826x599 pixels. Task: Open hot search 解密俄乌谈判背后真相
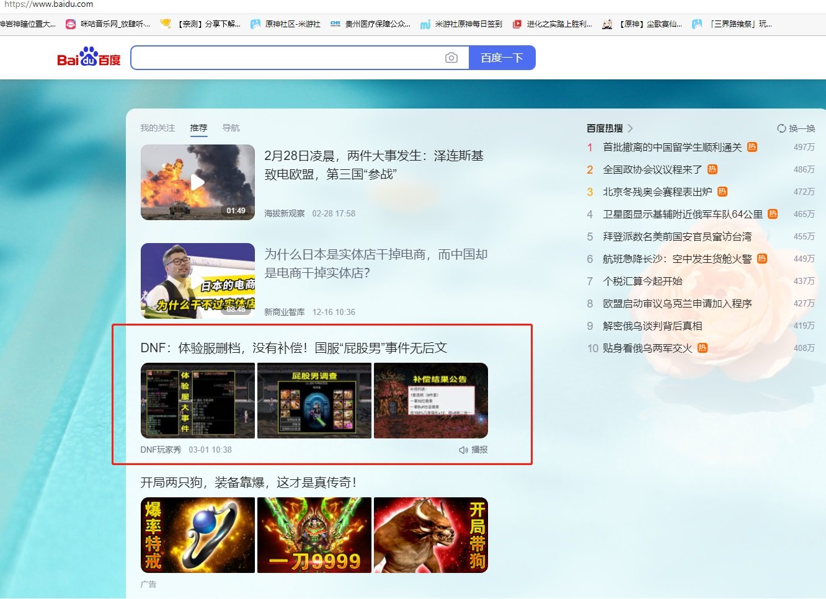tap(652, 326)
